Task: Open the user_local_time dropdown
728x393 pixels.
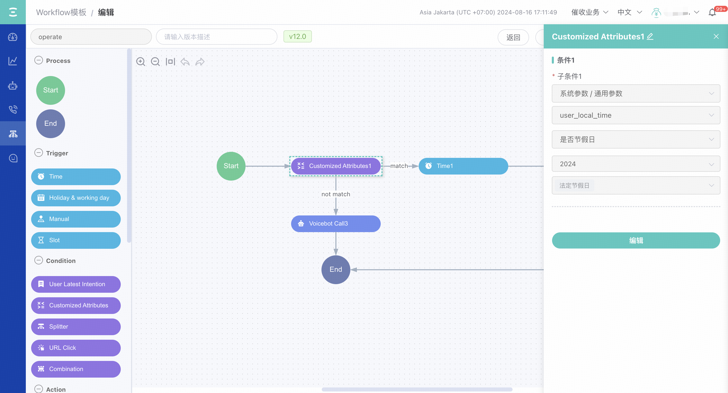Action: 636,115
